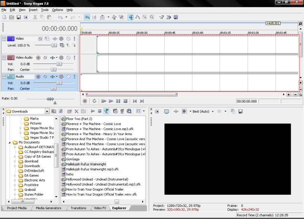Screen dimensions: 304x219
Task: Click the Audio track volume slider
Action: (59, 83)
